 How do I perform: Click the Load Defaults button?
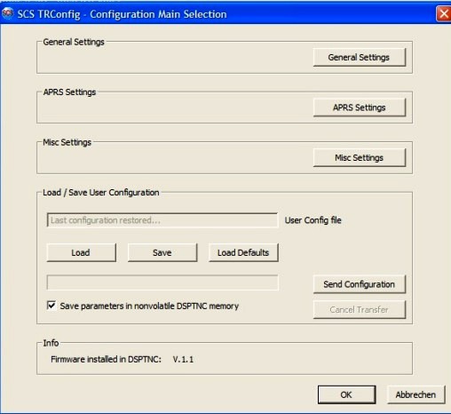[243, 252]
